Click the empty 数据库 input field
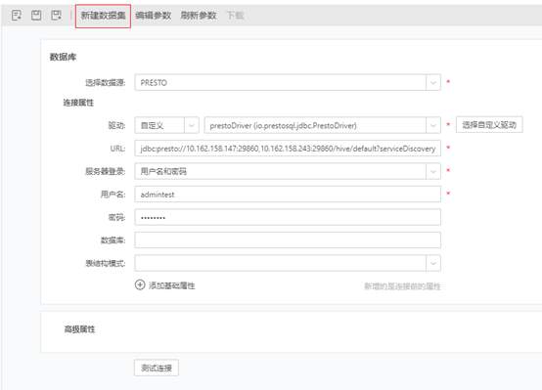Viewport: 542px width, 390px height. (x=288, y=240)
